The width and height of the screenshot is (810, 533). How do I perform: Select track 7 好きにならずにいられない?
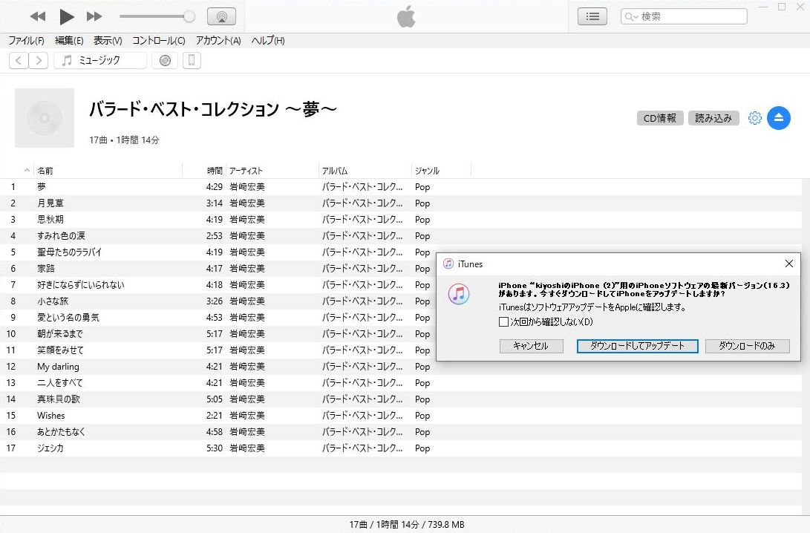click(218, 285)
